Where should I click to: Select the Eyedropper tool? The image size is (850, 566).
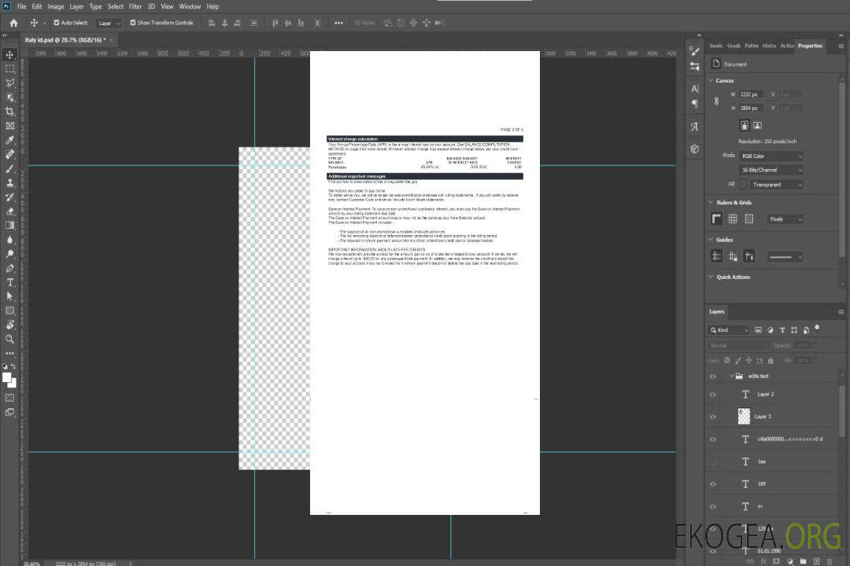[x=9, y=140]
